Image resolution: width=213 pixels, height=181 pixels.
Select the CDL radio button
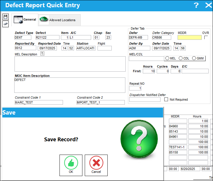click(180, 58)
